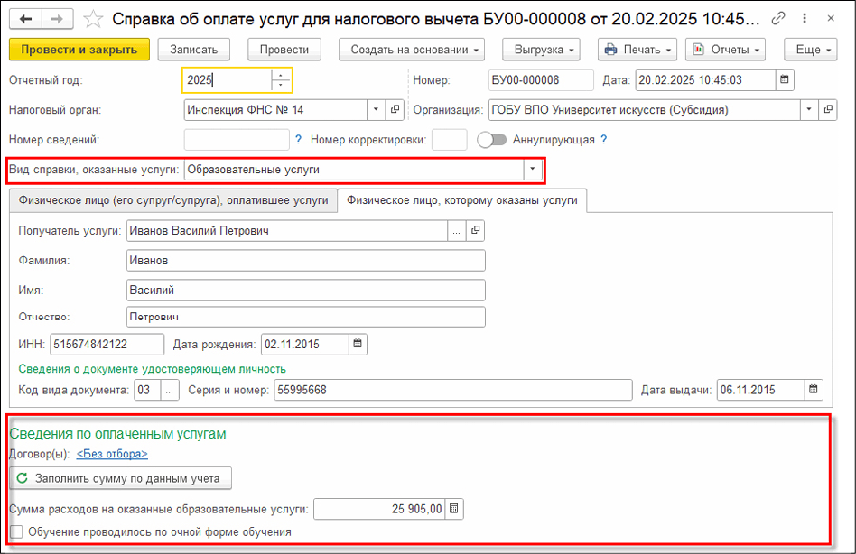Viewport: 856px width, 554px height.
Task: Click into the ИНН input field
Action: click(x=107, y=344)
